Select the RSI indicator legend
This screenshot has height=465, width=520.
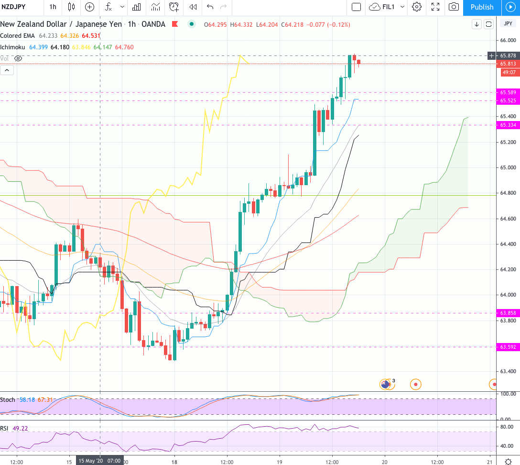coord(4,429)
